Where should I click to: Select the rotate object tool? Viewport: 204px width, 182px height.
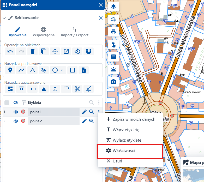pos(77,51)
